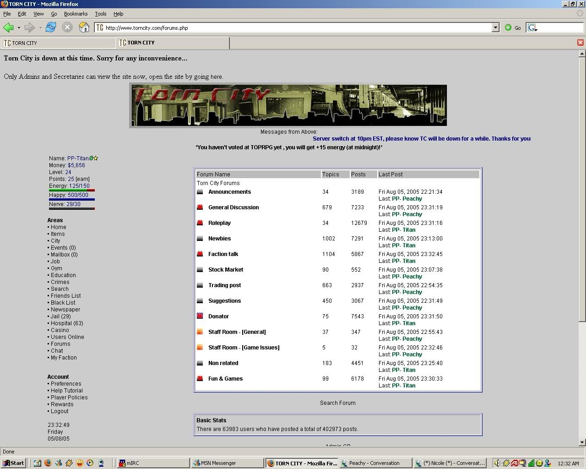Click the green Go button icon

point(508,27)
